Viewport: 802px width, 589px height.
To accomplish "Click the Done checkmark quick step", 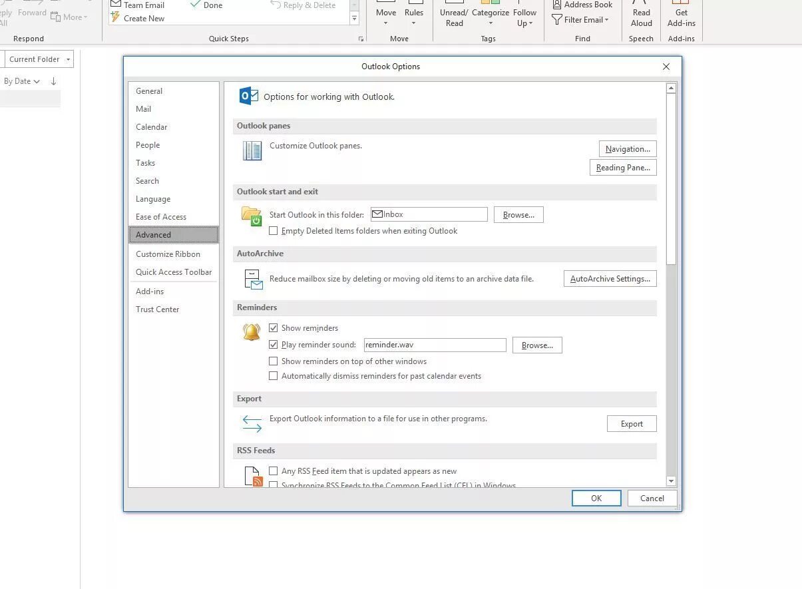I will 206,5.
